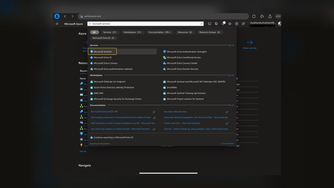Filter results by Microsoft Entra ID (0)
Image resolution: width=334 pixels, height=188 pixels.
tap(103, 38)
